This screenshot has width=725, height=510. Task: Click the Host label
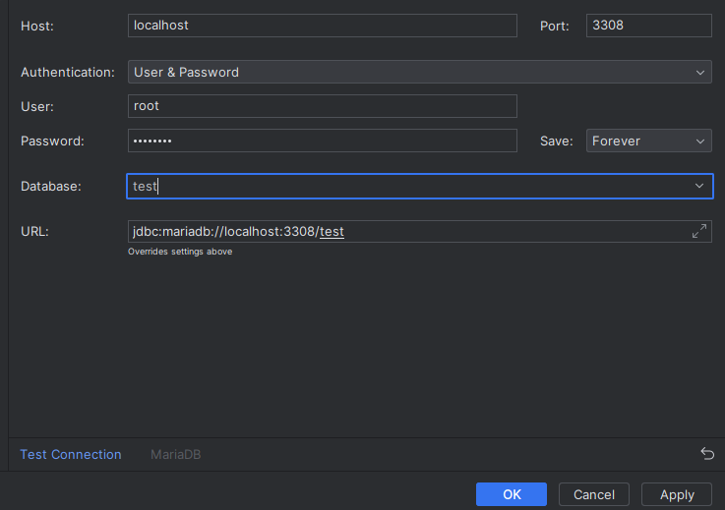37,26
